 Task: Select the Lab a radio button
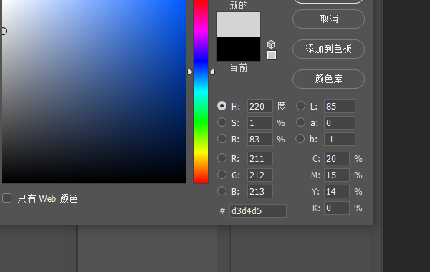(300, 122)
